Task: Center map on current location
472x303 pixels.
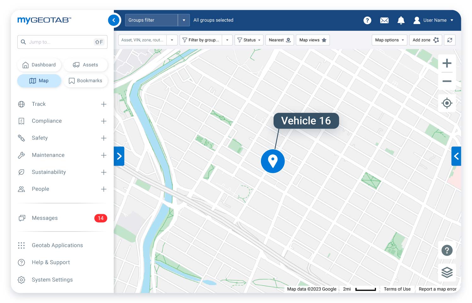Action: [447, 103]
